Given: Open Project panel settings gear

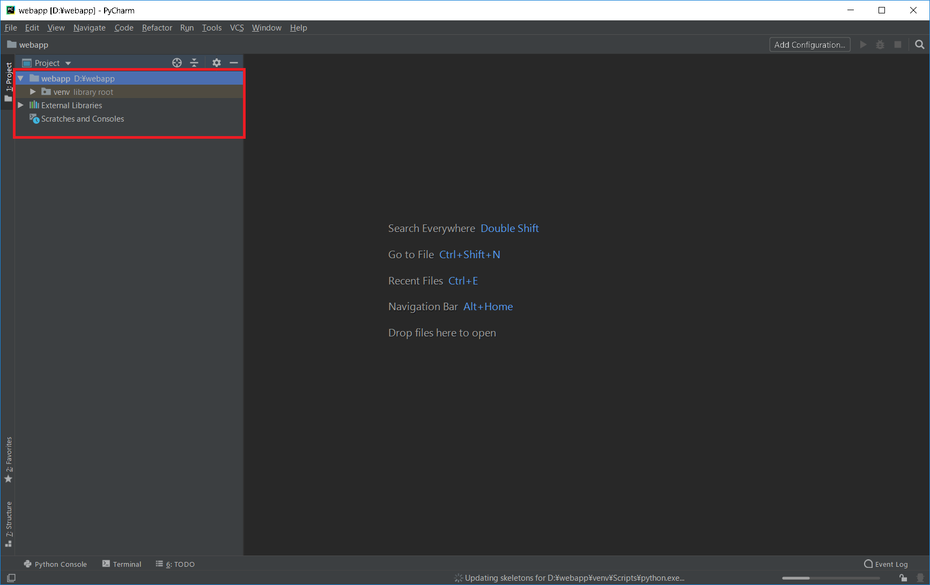Looking at the screenshot, I should (217, 63).
